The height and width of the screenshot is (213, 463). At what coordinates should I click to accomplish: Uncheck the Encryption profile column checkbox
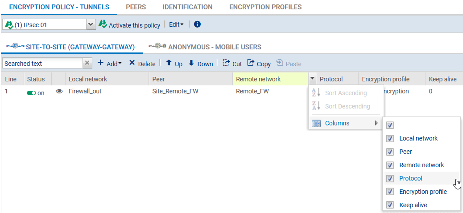pos(390,192)
